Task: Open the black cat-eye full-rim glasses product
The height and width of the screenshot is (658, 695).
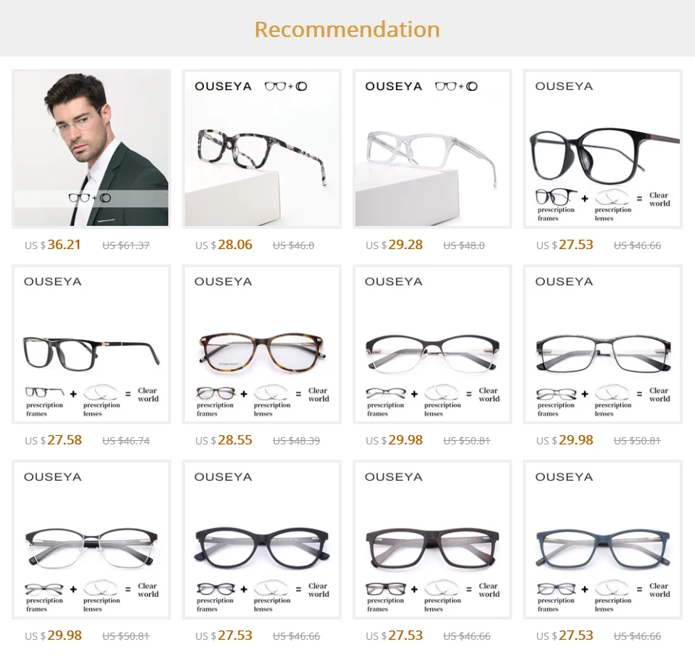Action: (261, 540)
